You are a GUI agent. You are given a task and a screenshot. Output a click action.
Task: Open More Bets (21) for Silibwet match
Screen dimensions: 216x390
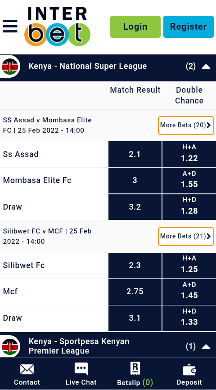tap(186, 236)
